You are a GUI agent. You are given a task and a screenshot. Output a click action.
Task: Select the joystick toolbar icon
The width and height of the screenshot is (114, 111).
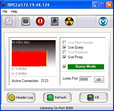coord(55,21)
